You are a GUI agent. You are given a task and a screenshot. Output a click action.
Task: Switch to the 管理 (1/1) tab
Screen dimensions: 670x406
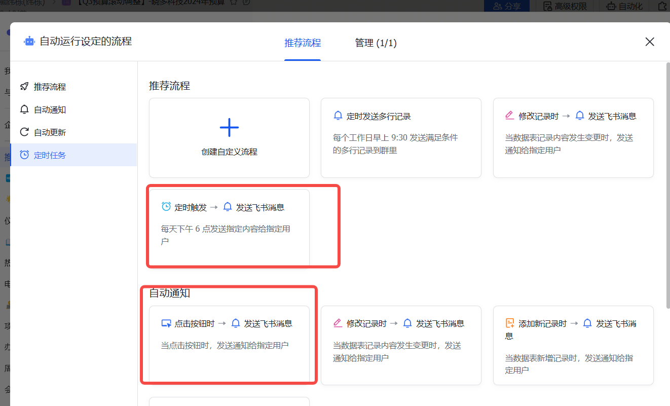(x=376, y=43)
